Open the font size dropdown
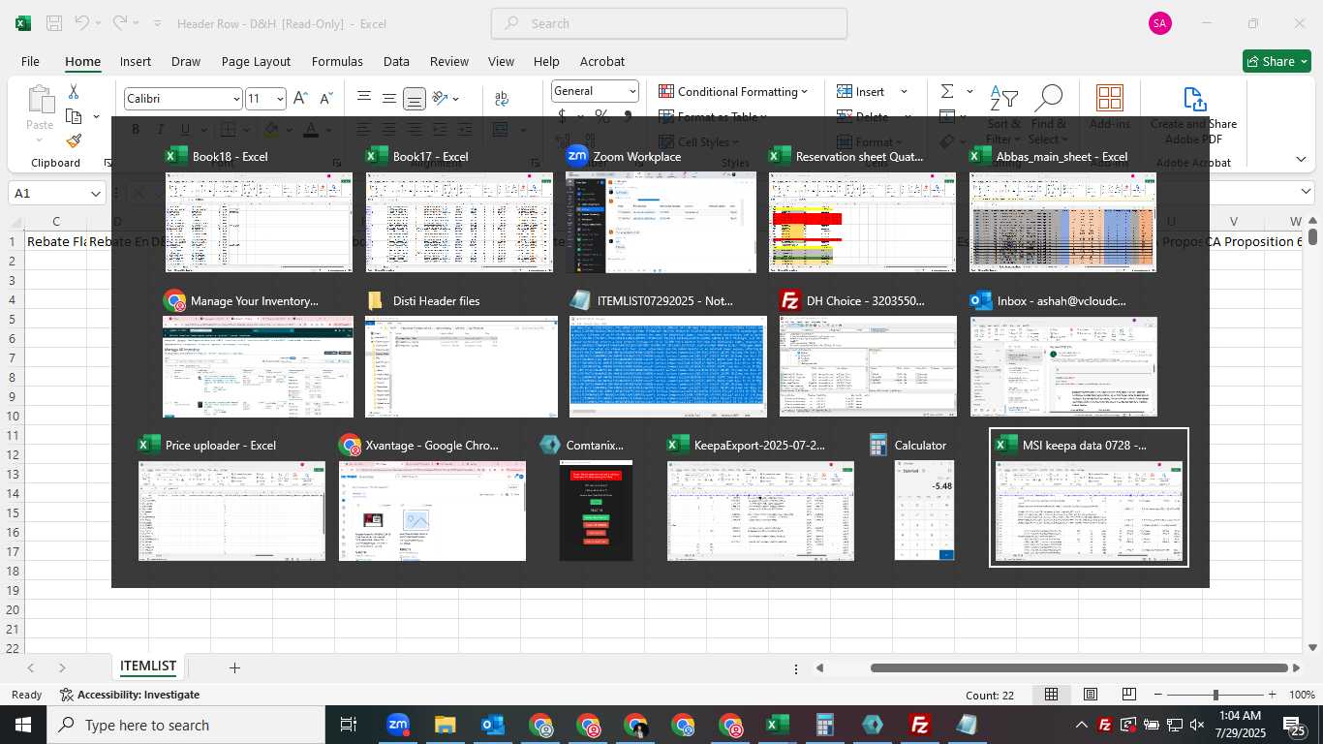 pos(280,99)
